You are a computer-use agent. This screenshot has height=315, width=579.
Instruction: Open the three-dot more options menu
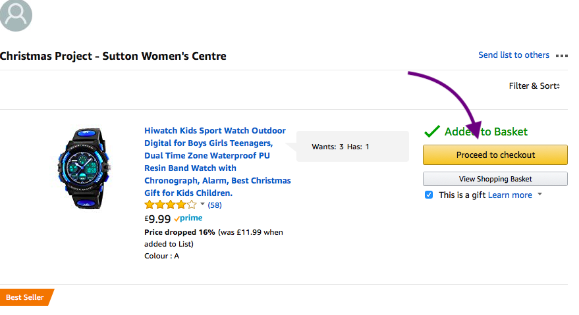pos(562,56)
